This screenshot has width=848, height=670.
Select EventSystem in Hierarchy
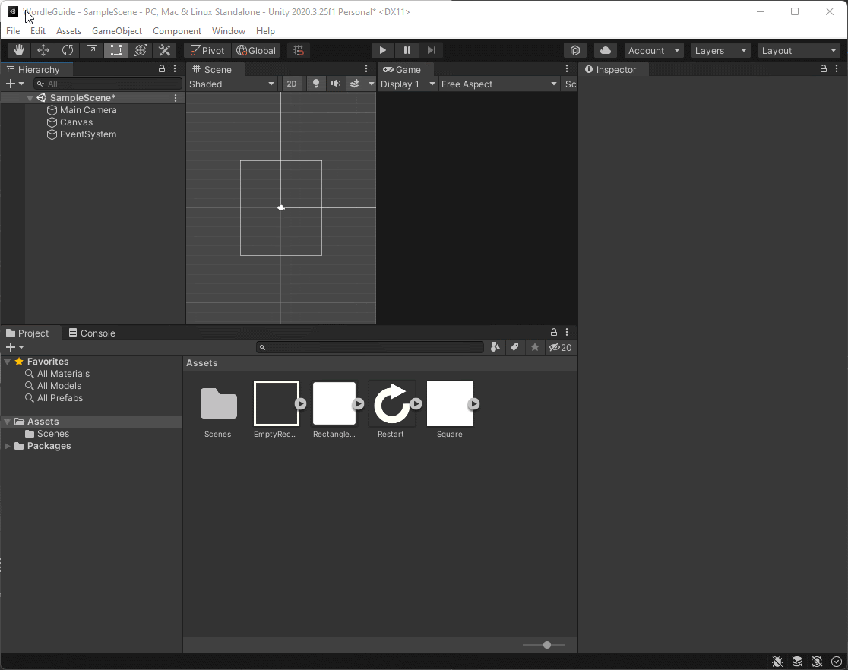point(82,134)
